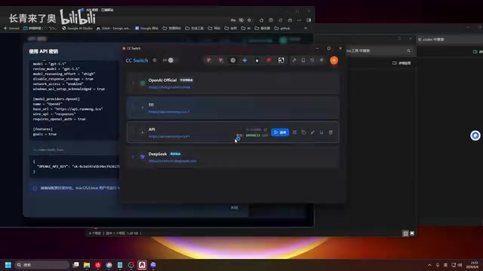This screenshot has height=271, width=483.
Task: Open the icon left of the orange add button
Action: 321,60
